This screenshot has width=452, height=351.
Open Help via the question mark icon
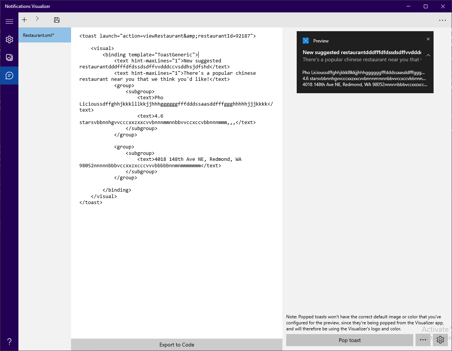pyautogui.click(x=9, y=341)
